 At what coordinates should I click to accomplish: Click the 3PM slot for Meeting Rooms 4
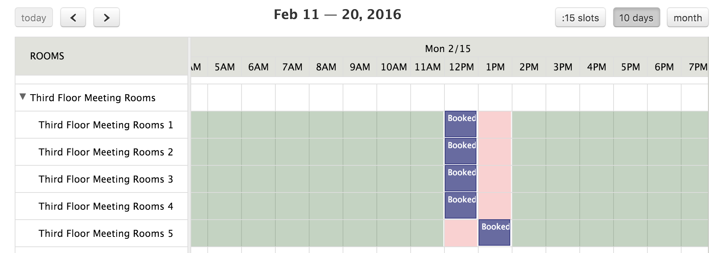(563, 206)
